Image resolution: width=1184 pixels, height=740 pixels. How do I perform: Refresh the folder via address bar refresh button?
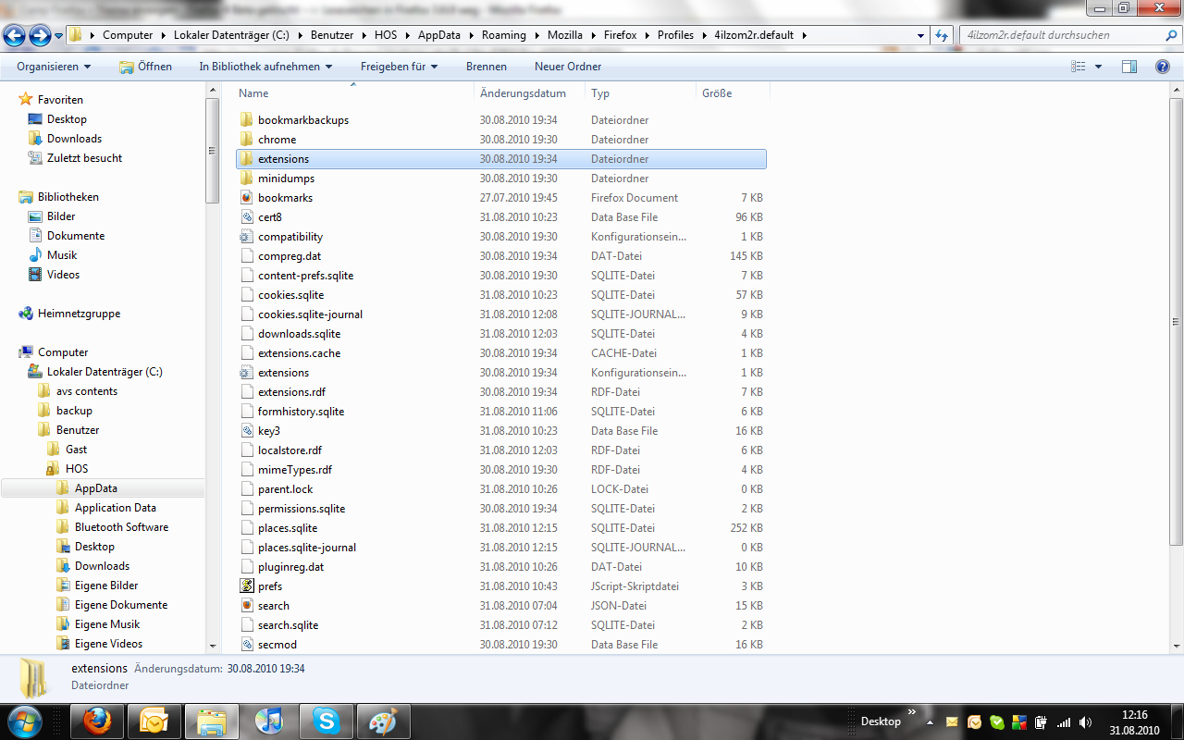942,35
